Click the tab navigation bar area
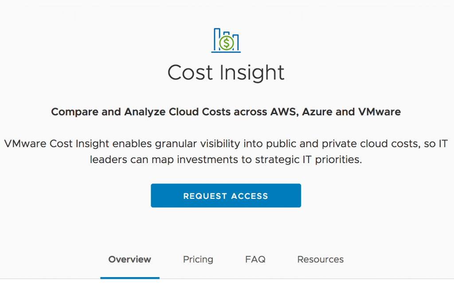 (x=226, y=259)
